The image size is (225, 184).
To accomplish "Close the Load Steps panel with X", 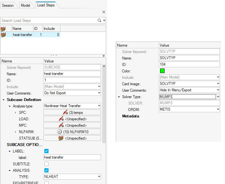I will point(104,12).
